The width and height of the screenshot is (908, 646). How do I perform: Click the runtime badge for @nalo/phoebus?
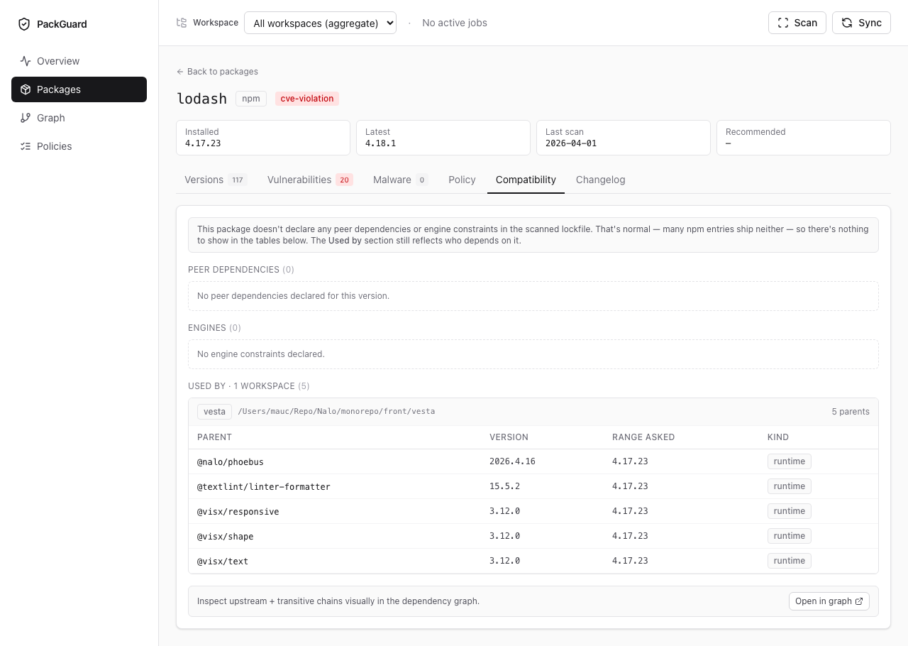[x=790, y=461]
